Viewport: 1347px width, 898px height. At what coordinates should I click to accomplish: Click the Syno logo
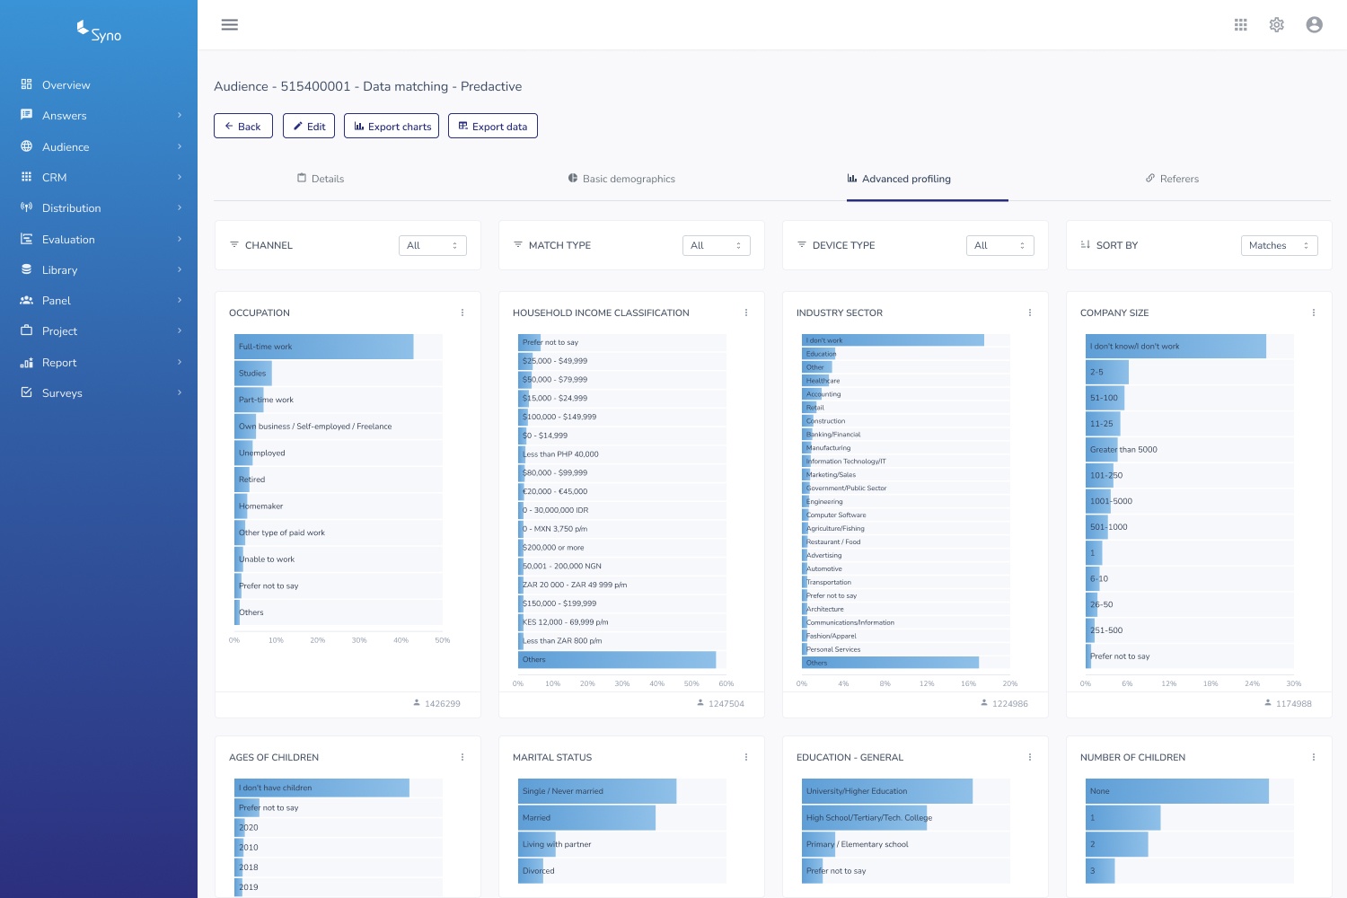(x=99, y=32)
